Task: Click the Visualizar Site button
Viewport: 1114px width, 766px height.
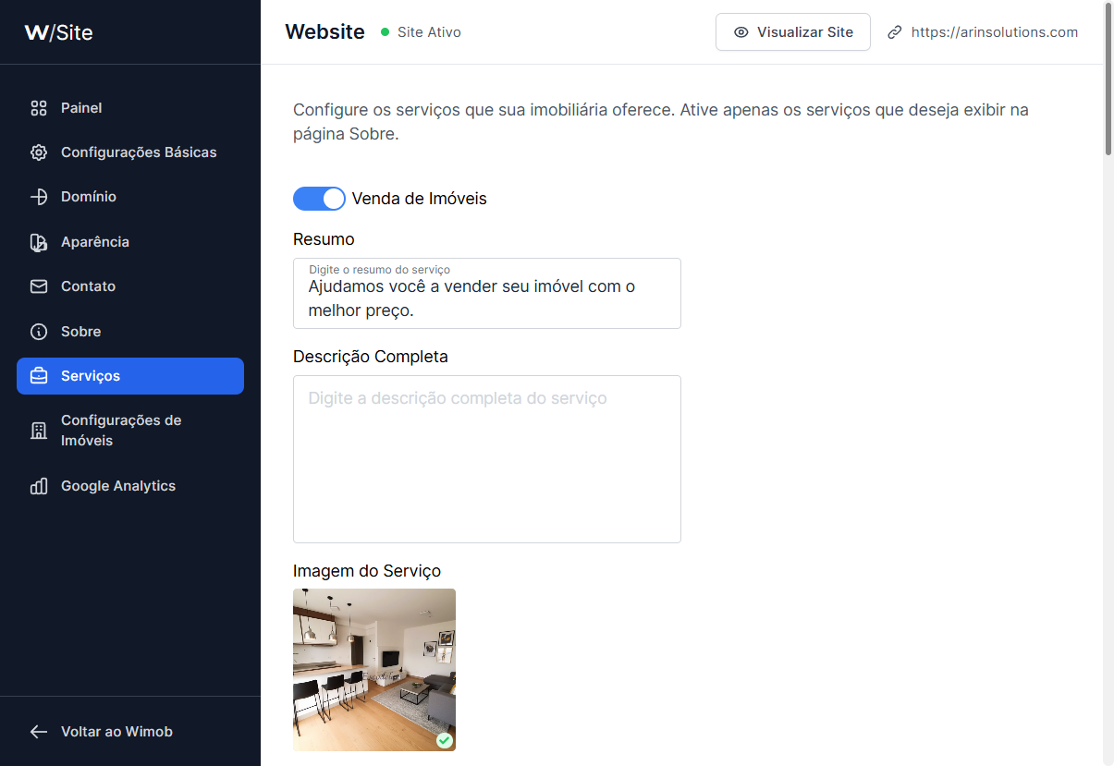Action: click(x=793, y=32)
